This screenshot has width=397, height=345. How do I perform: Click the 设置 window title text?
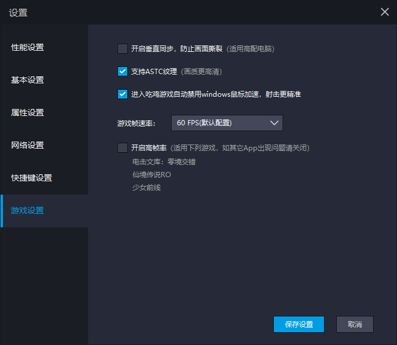tap(18, 13)
